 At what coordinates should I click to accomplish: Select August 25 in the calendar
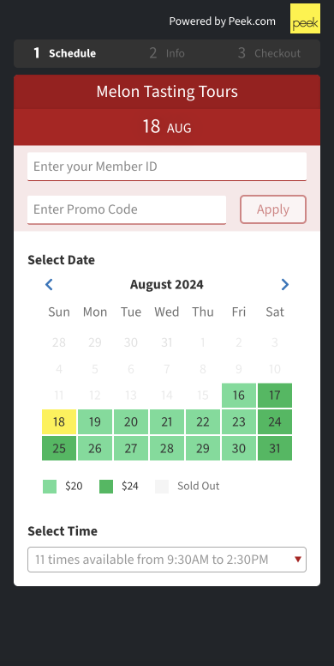pyautogui.click(x=59, y=448)
